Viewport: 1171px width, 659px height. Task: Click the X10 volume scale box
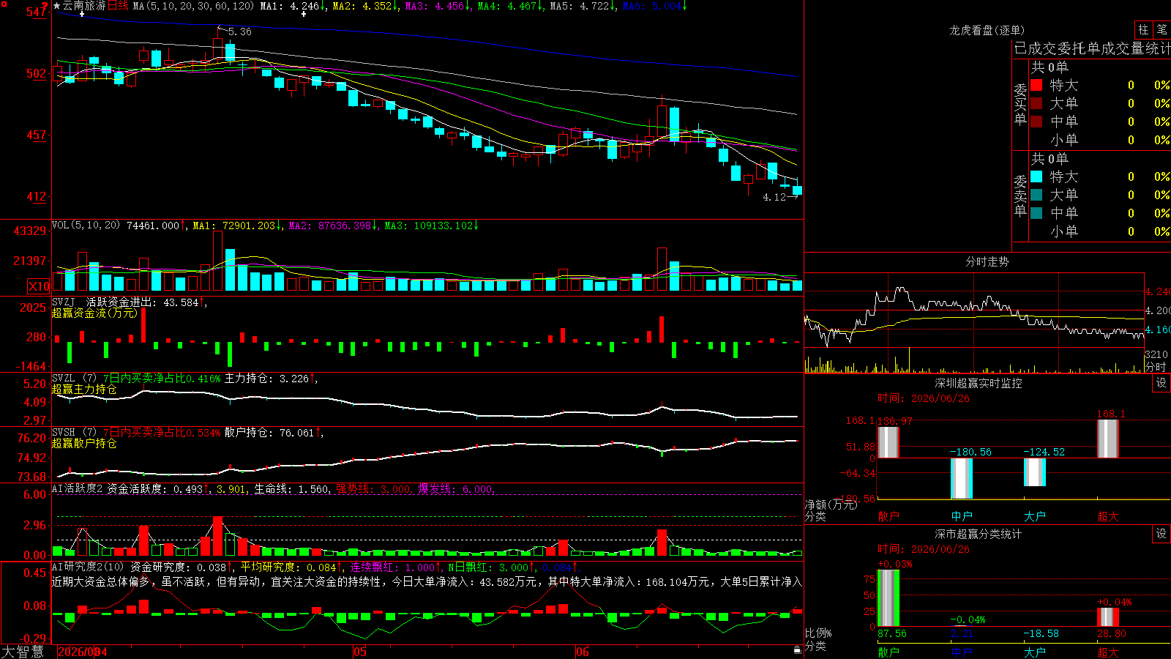pos(39,286)
